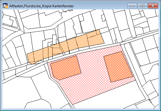This screenshot has height=111, width=161.
Task: Select the large polygon parcel at top center
Action: coord(41,20)
